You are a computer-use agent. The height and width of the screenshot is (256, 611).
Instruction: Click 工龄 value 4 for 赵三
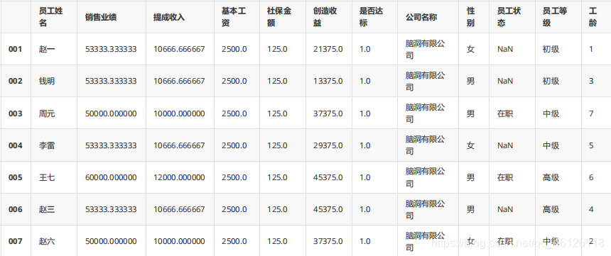point(591,209)
